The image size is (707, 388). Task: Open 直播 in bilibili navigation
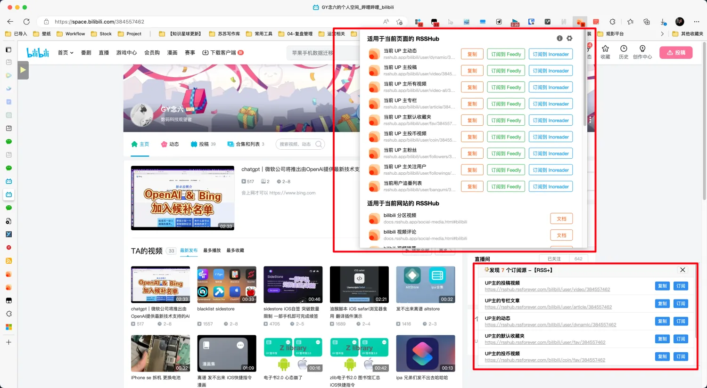[x=104, y=53]
